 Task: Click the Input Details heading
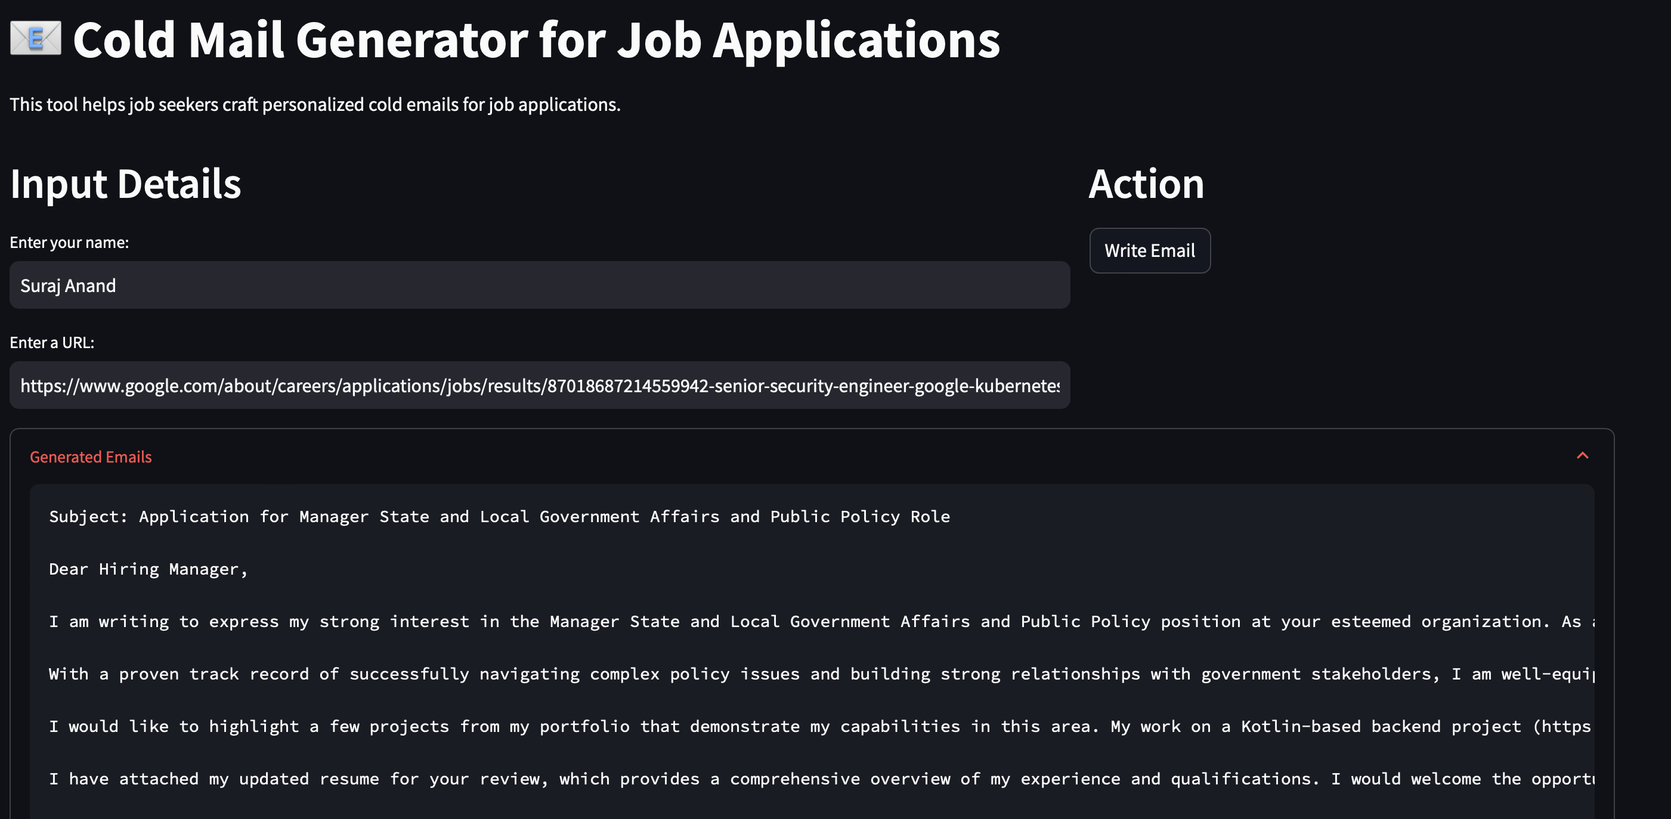[125, 184]
